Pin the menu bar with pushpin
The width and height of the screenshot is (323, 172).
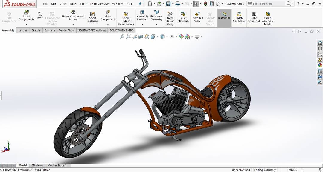tap(140, 4)
